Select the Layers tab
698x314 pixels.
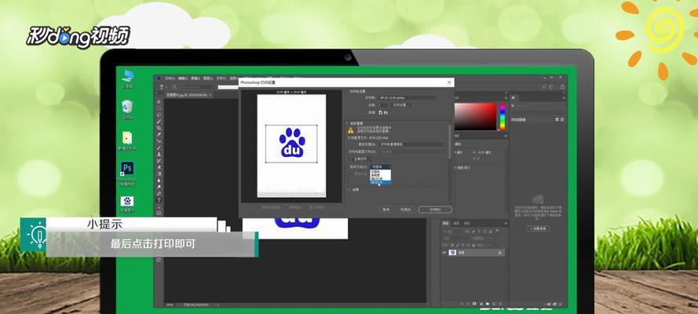pos(446,223)
